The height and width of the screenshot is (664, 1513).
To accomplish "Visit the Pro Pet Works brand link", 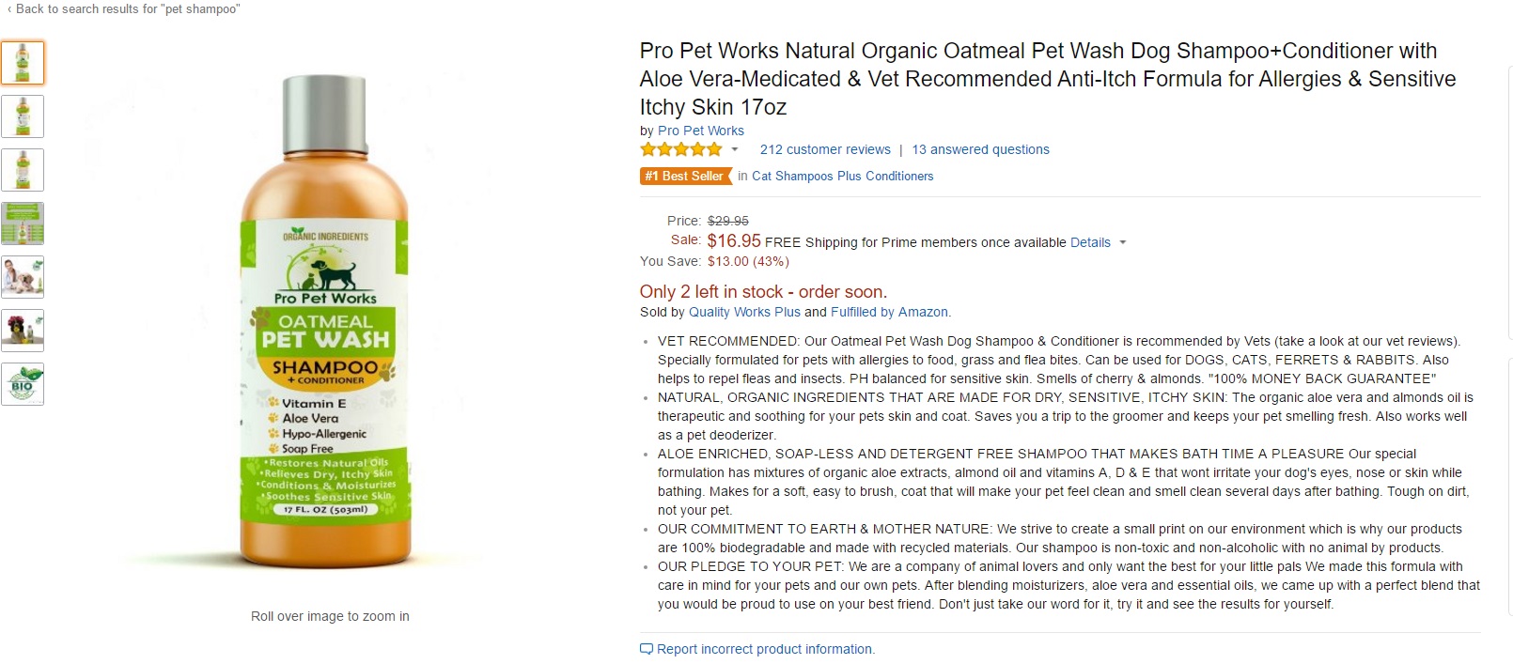I will (700, 131).
